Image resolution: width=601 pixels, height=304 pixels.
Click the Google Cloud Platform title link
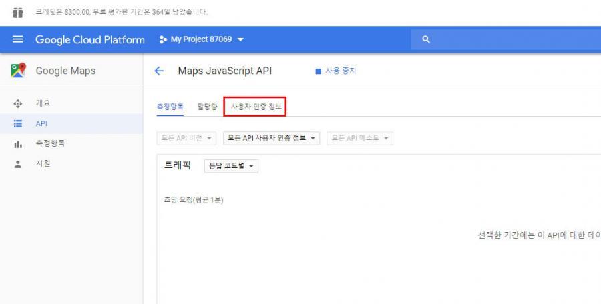point(89,39)
